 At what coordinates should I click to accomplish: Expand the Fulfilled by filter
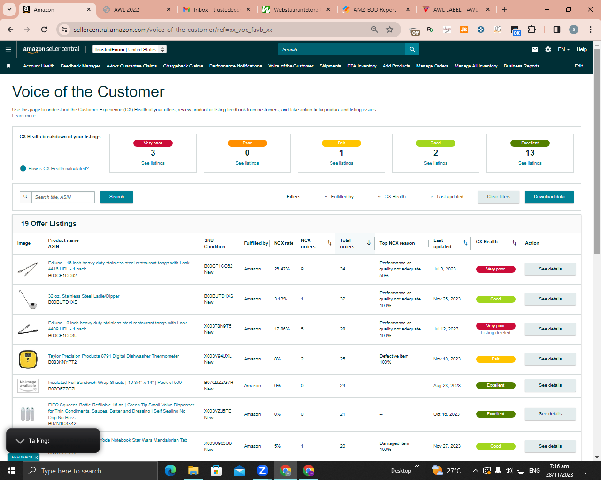(x=339, y=197)
